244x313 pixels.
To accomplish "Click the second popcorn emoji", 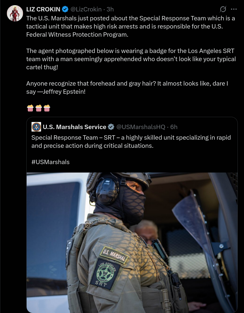I will 39,108.
